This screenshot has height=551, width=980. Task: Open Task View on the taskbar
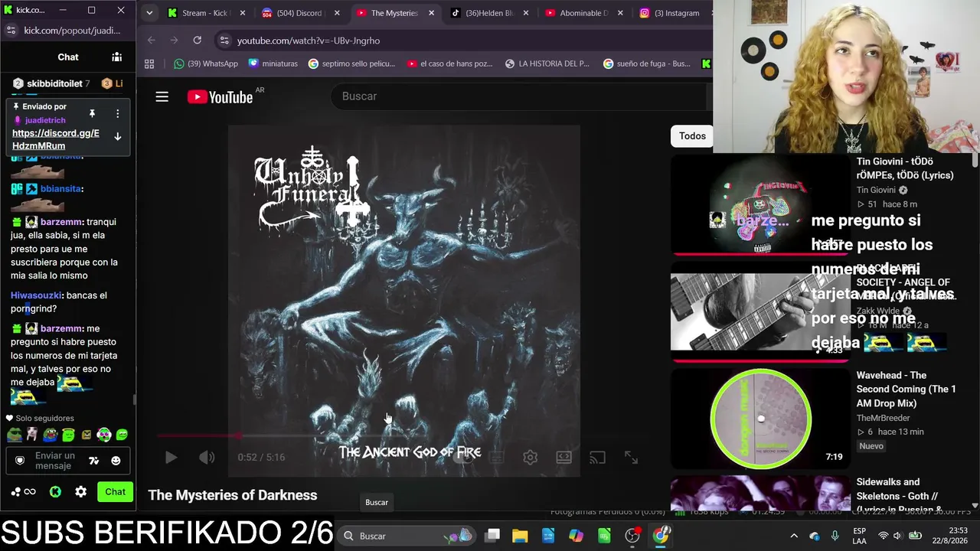tap(492, 536)
